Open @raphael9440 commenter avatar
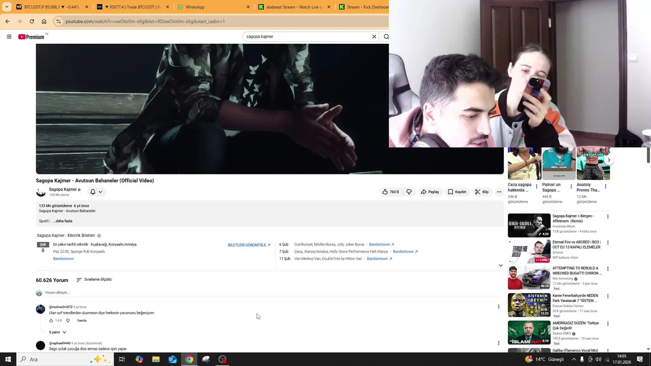The width and height of the screenshot is (651, 366). coord(41,346)
